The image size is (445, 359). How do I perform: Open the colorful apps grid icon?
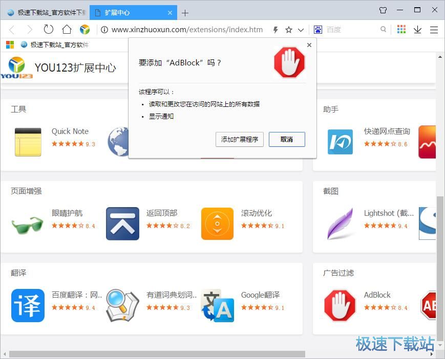[x=401, y=29]
